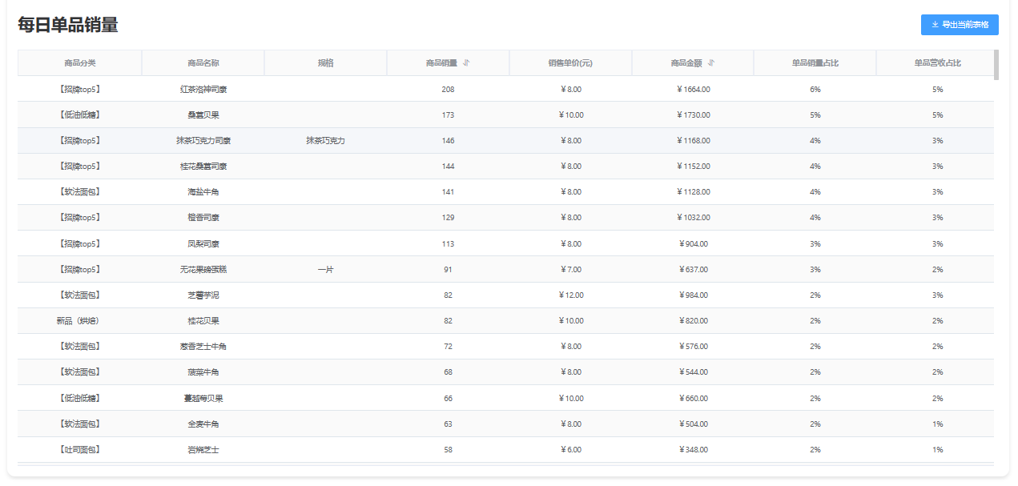Export the table with 导出当前表格 button
Viewport: 1018px width, 486px height.
[x=960, y=25]
